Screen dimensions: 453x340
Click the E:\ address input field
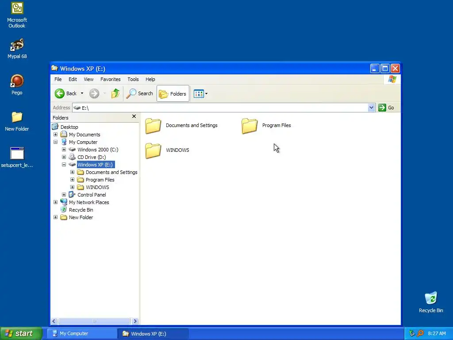(x=220, y=108)
